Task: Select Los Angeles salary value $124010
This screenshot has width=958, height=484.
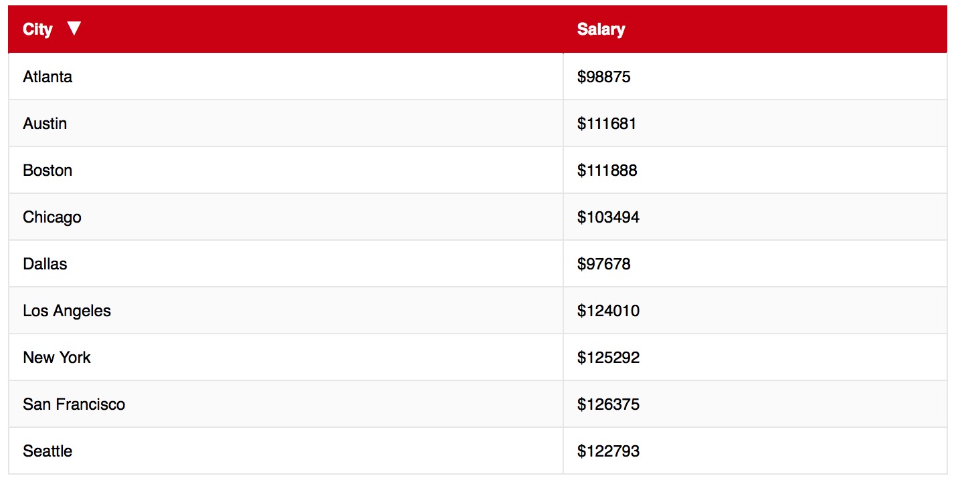Action: [x=608, y=311]
